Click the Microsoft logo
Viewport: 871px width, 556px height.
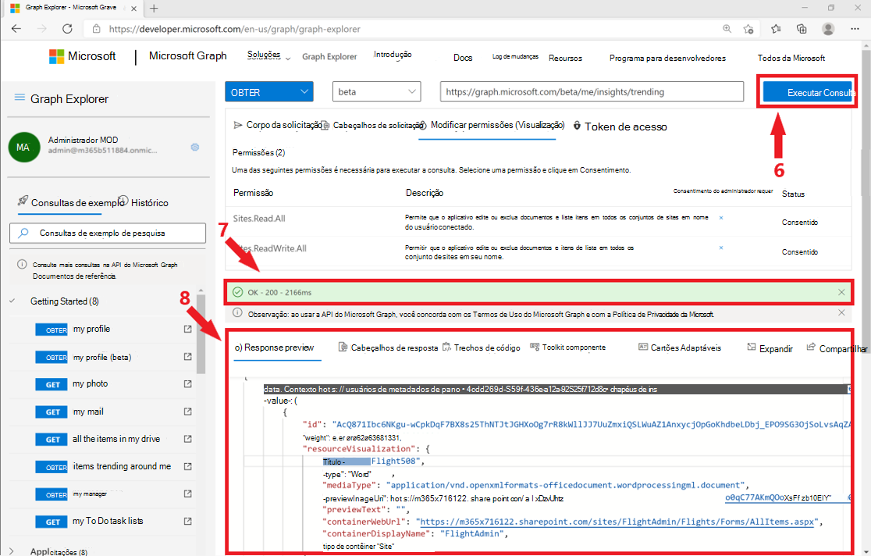(x=82, y=56)
